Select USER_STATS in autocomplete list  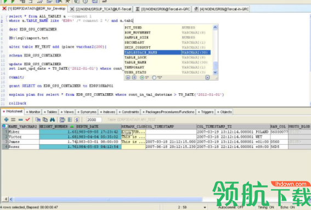[x=167, y=72]
